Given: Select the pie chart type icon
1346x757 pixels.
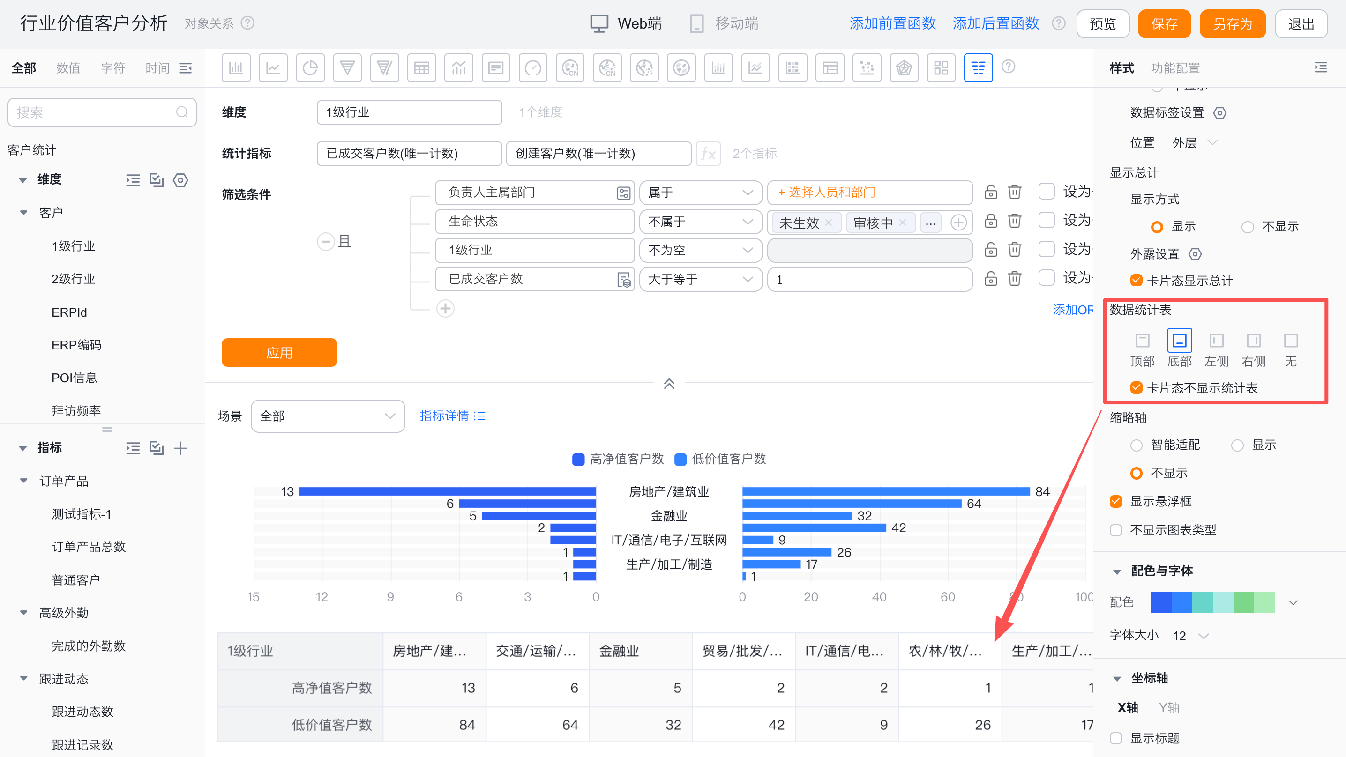Looking at the screenshot, I should [x=310, y=68].
